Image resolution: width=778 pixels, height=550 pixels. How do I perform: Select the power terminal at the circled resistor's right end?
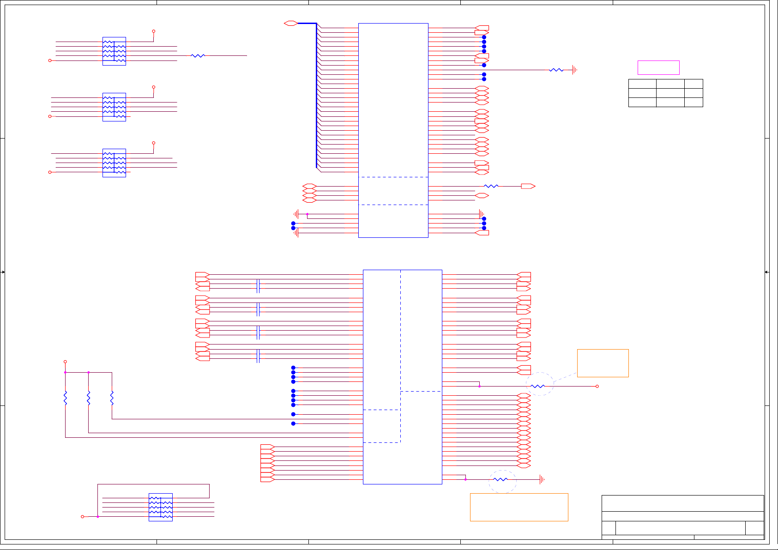pyautogui.click(x=597, y=386)
